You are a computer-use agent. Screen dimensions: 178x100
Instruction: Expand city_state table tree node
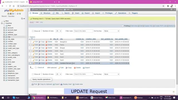[4, 39]
